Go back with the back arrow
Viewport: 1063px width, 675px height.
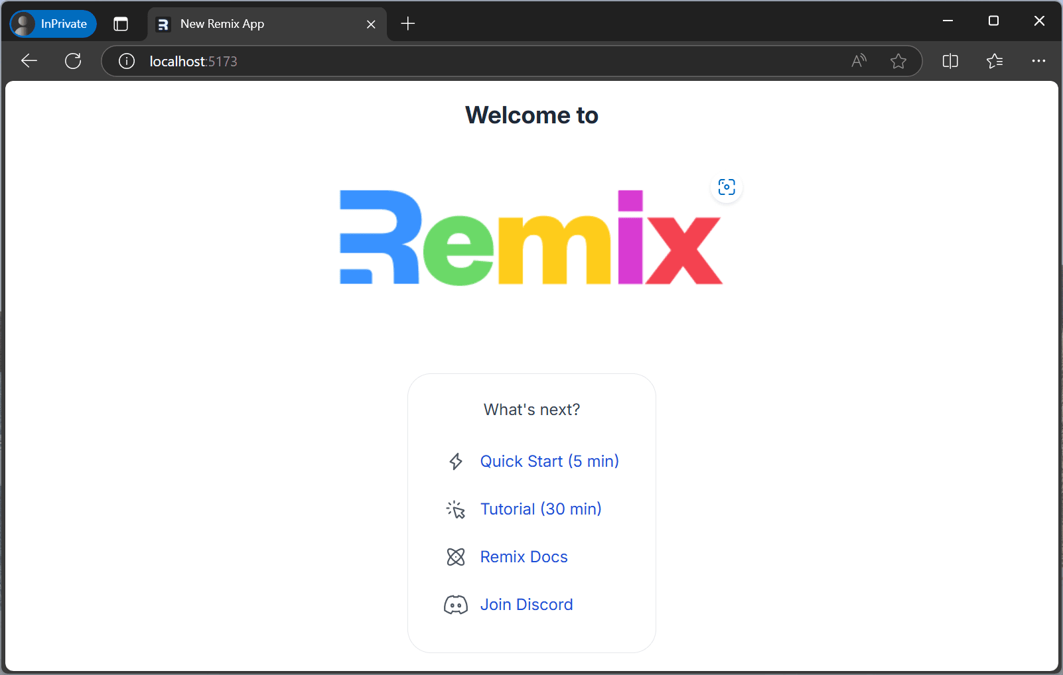[x=29, y=61]
